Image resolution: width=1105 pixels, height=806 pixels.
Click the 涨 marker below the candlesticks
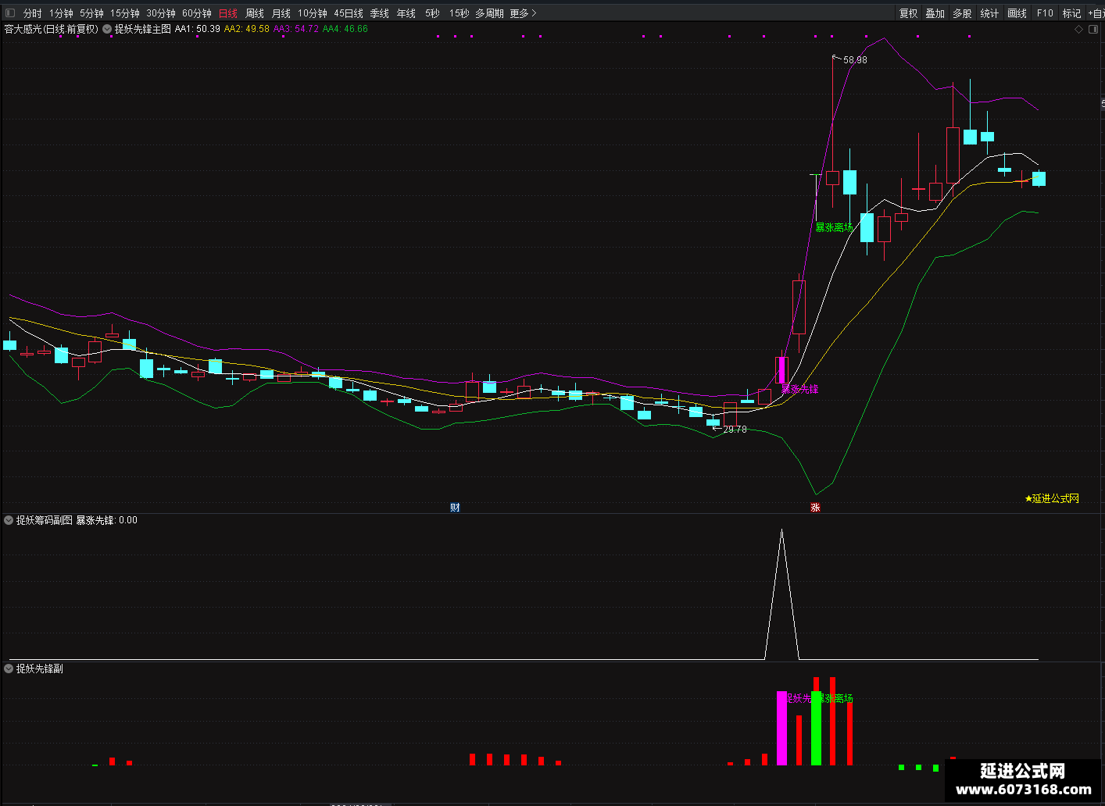(815, 508)
